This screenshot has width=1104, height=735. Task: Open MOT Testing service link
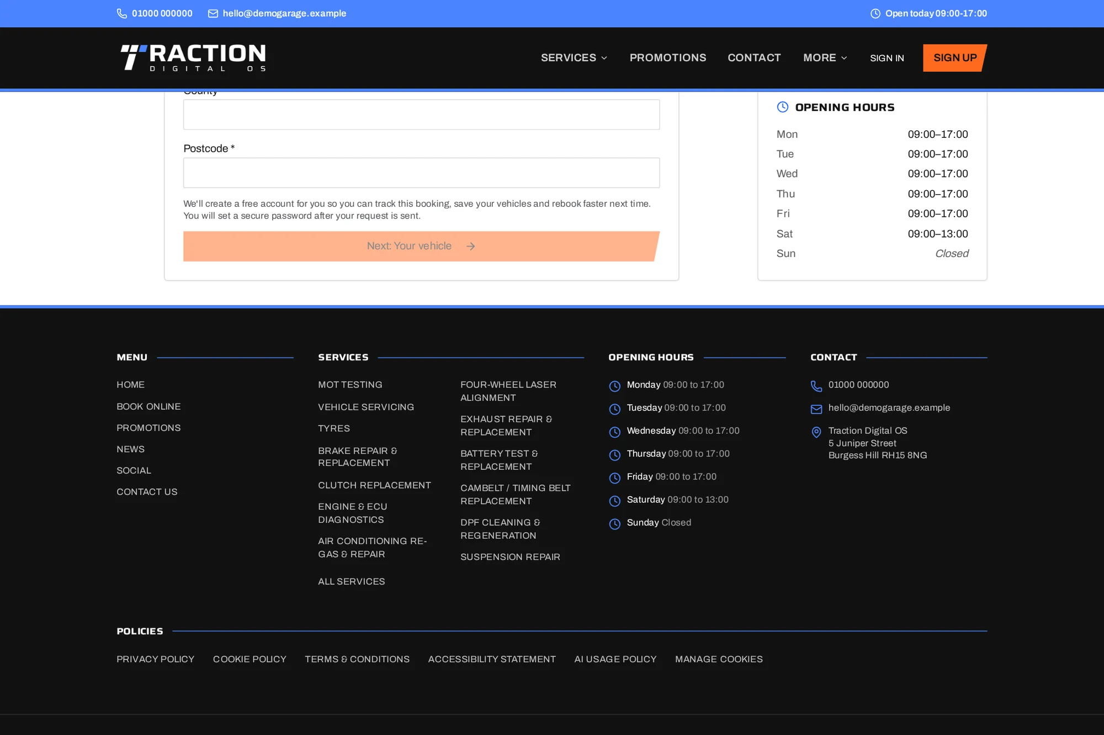350,385
